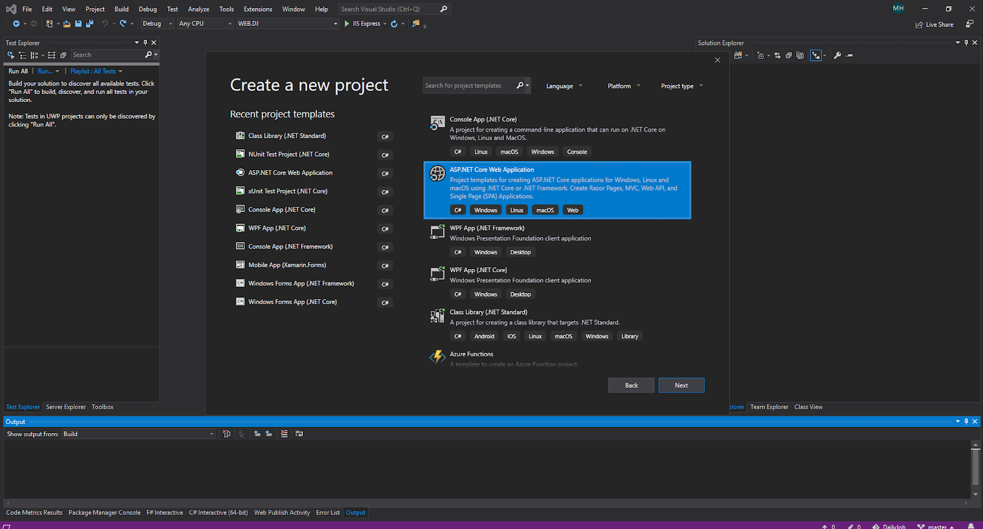Click the browser Refresh icon in toolbar
The image size is (983, 529).
[x=394, y=23]
